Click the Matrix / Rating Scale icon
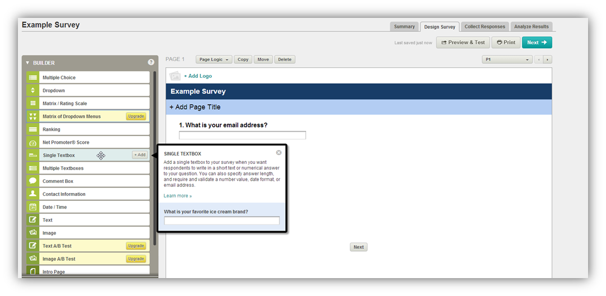This screenshot has height=296, width=606. click(x=33, y=104)
